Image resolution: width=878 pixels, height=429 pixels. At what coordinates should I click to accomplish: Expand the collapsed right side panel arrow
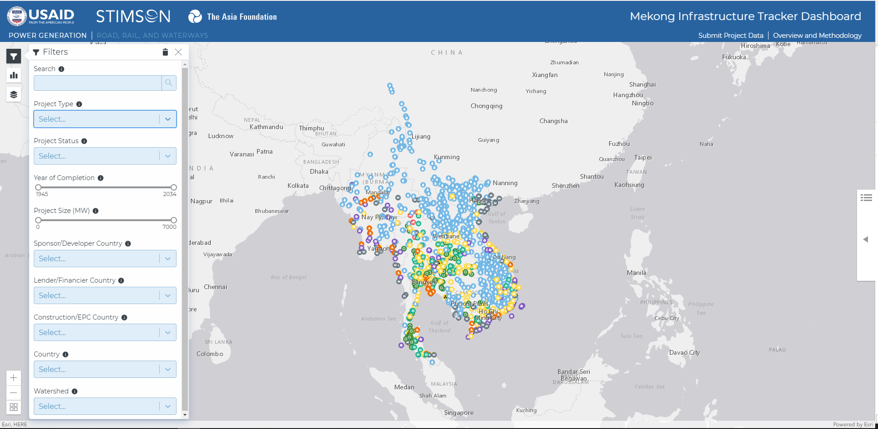click(x=865, y=239)
